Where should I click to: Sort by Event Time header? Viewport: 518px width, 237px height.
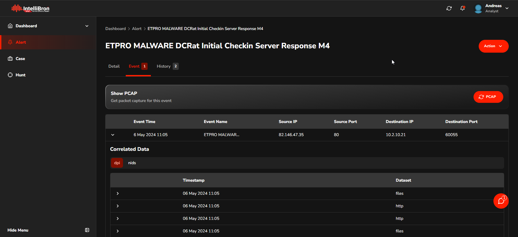tap(144, 122)
